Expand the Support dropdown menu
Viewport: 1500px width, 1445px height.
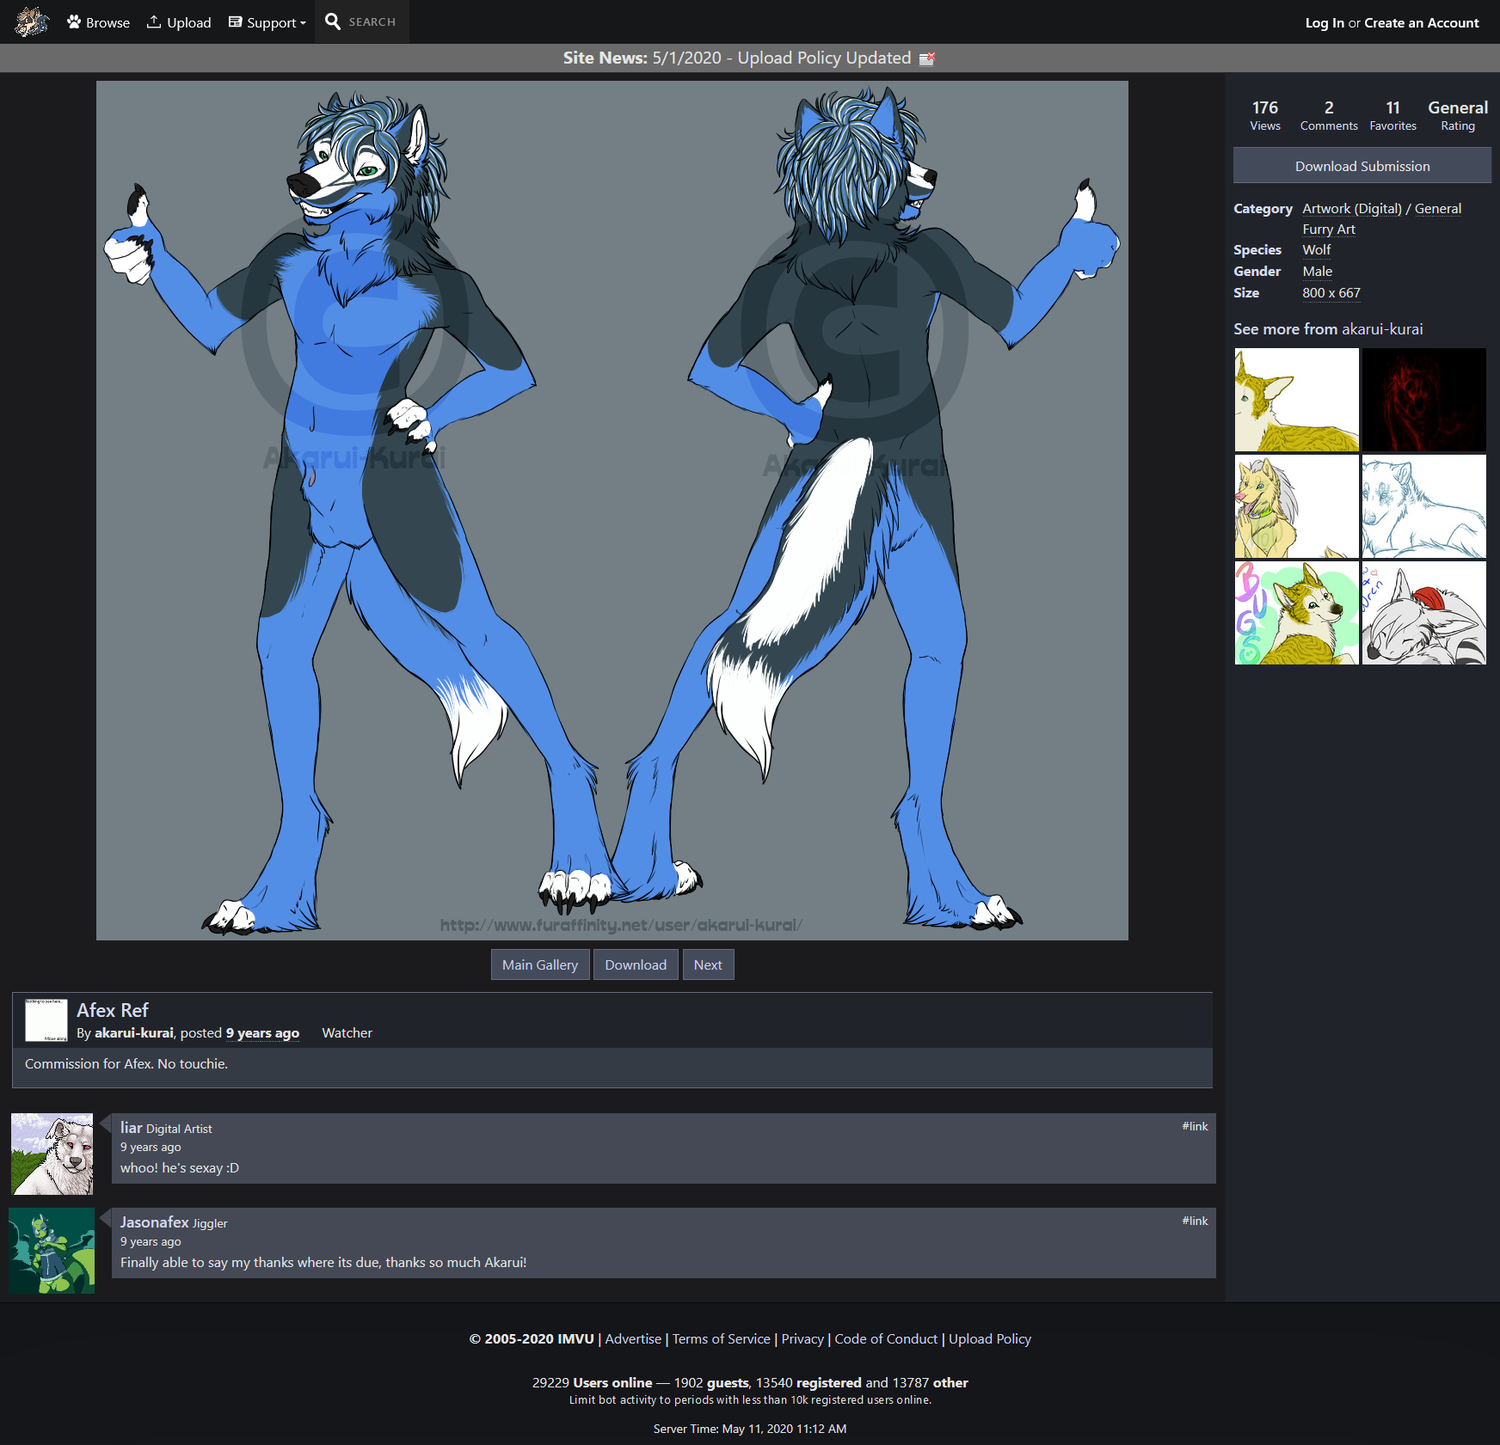267,22
